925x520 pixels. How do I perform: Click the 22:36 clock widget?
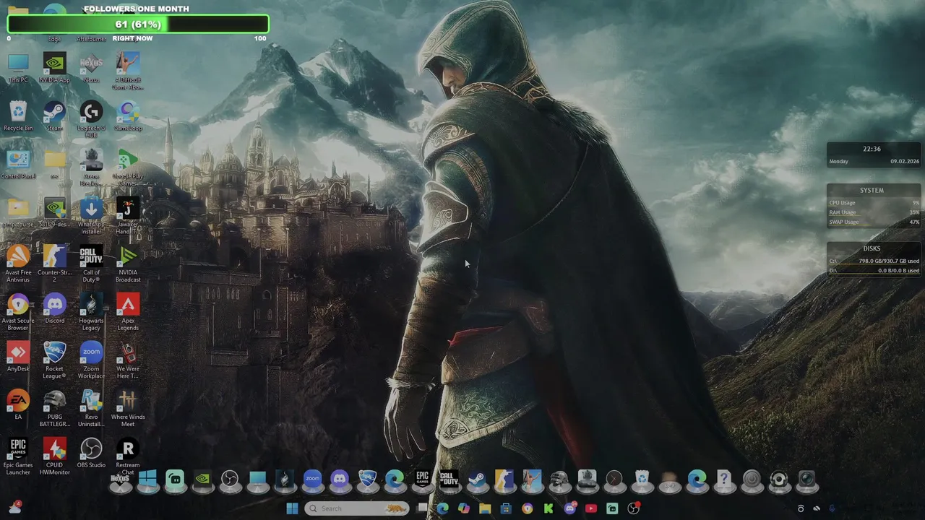[872, 149]
